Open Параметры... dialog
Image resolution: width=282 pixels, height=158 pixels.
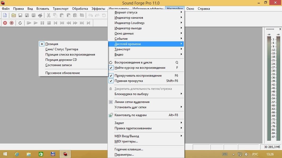coord(146,155)
